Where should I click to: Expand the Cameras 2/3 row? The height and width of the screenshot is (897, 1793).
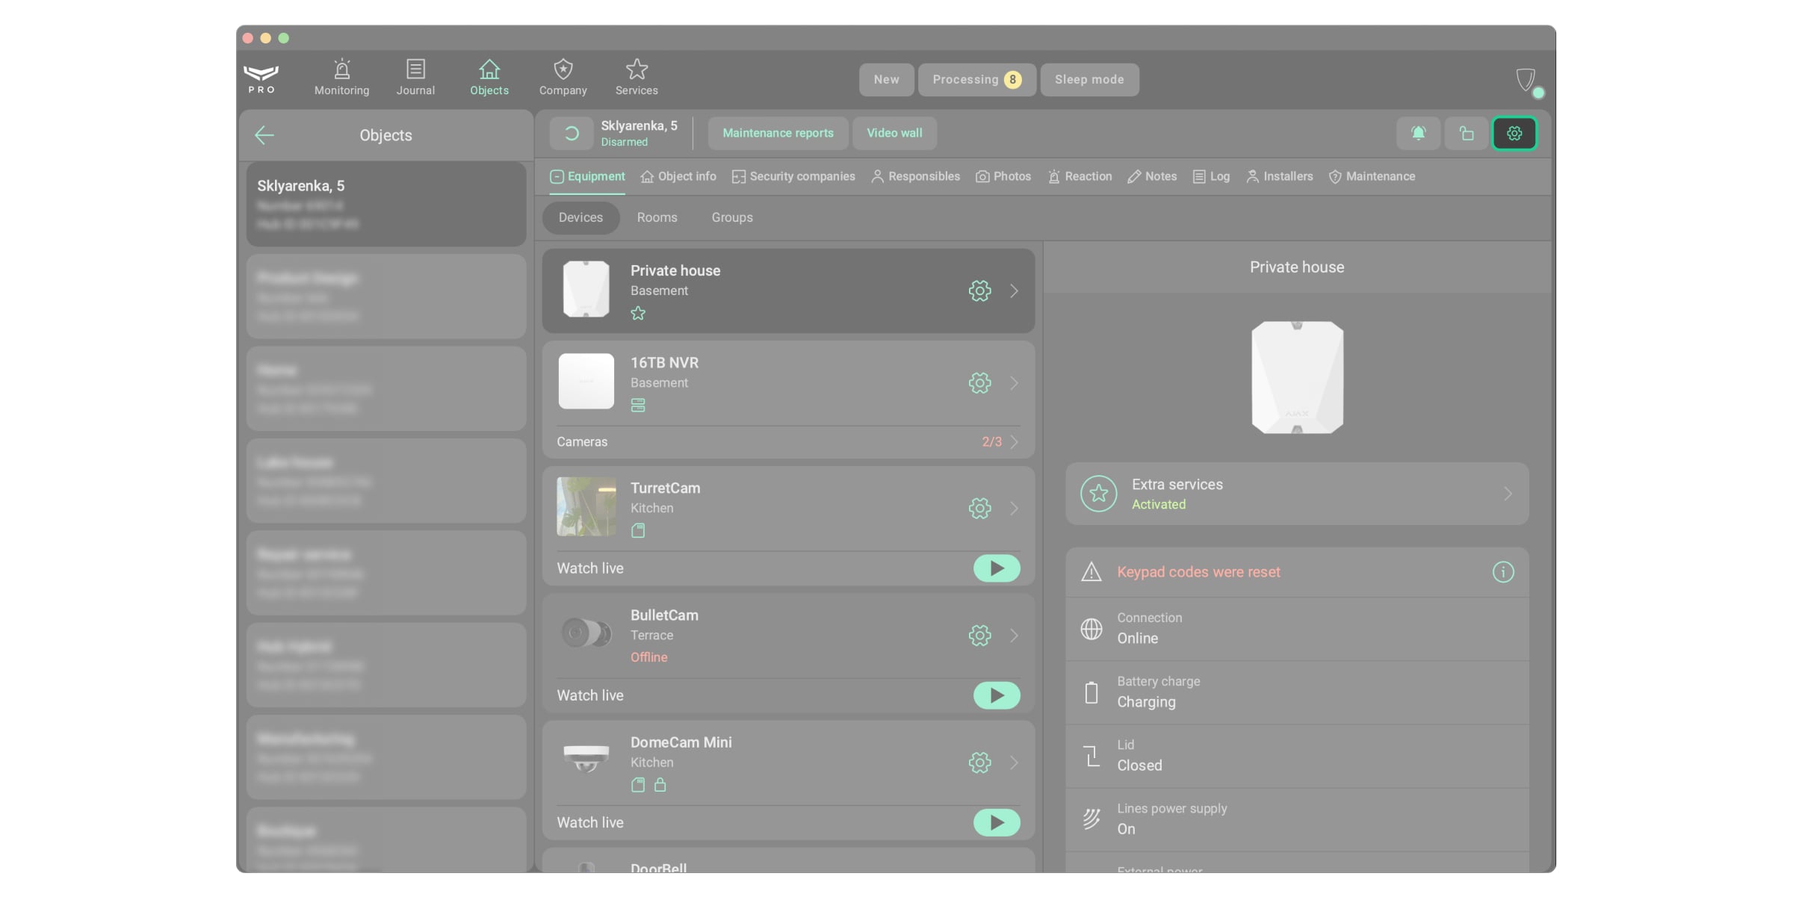(788, 442)
